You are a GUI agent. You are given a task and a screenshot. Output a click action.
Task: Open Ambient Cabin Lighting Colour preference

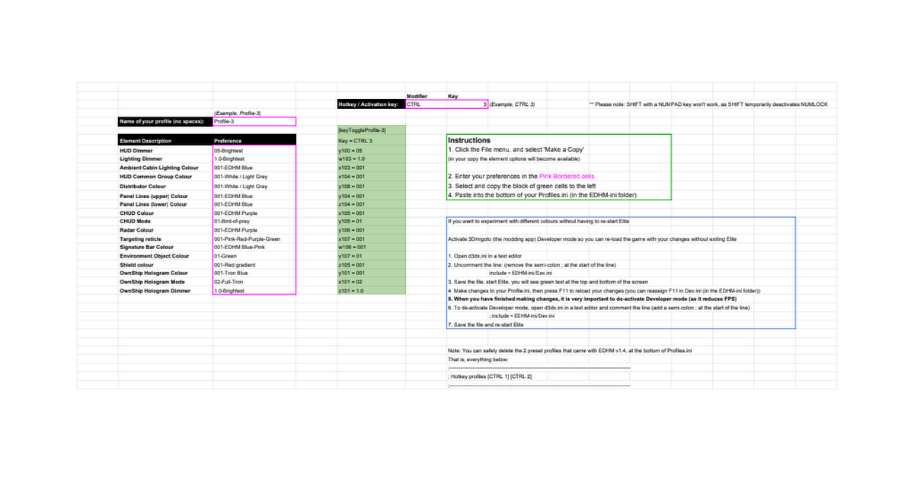pyautogui.click(x=254, y=168)
